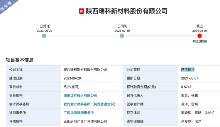Viewport: 220px width, 127px height.
Task: Click the 终止 stage label above red dot
Action: pos(200,26)
